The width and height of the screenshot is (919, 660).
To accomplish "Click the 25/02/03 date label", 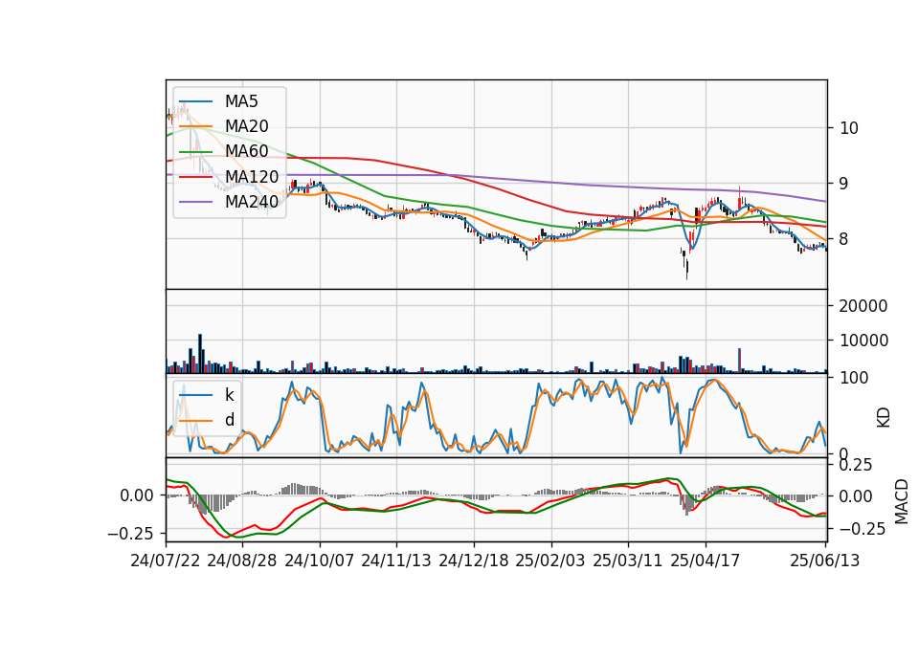I will point(550,561).
